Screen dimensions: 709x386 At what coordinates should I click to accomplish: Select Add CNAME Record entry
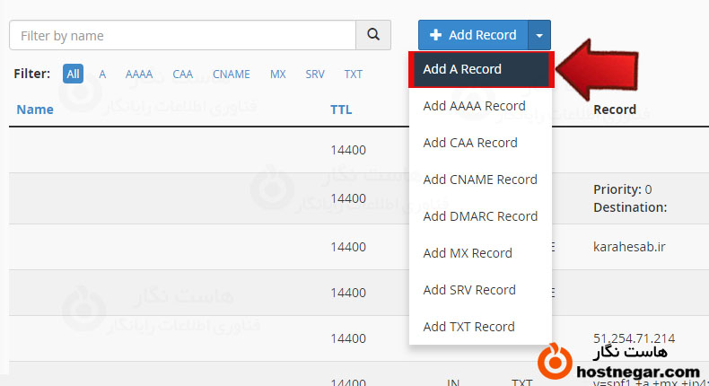[479, 180]
